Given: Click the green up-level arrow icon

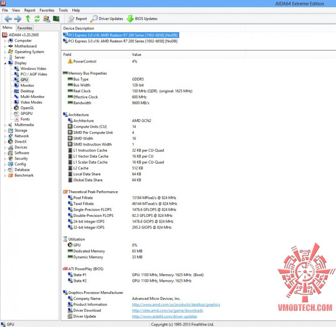Looking at the screenshot, I should pyautogui.click(x=28, y=19).
